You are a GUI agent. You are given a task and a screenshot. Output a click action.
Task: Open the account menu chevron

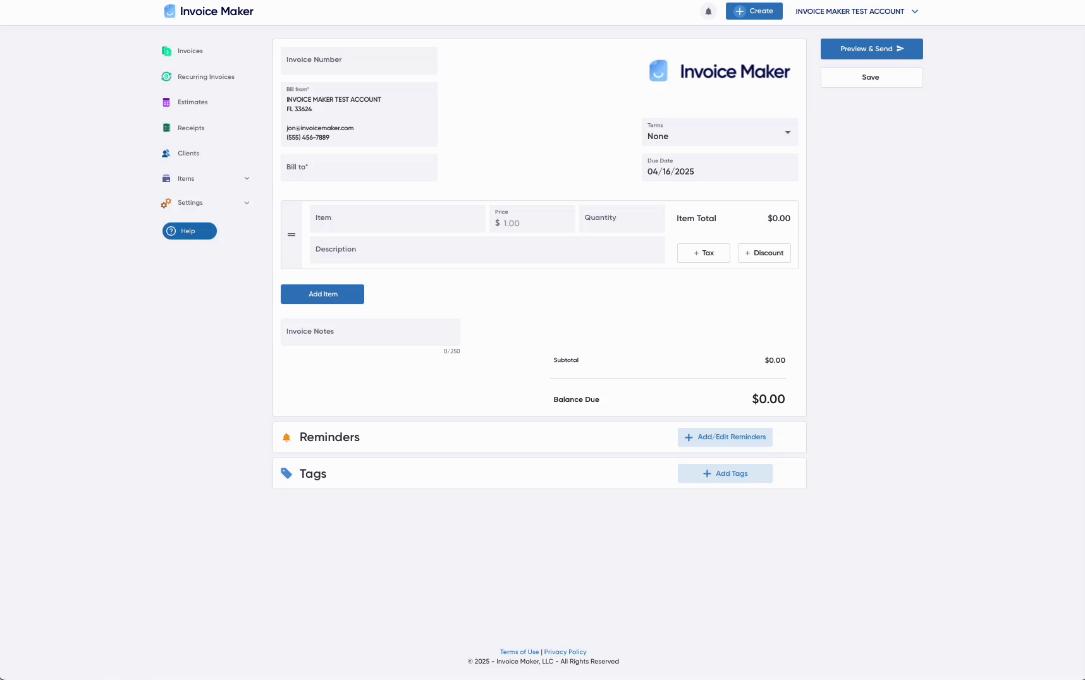tap(915, 11)
